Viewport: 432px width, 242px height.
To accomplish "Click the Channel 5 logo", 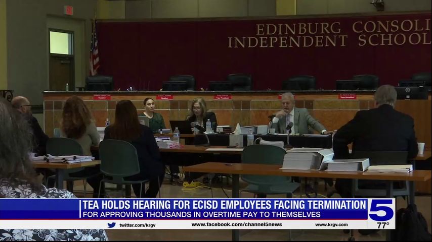I will coord(381,210).
